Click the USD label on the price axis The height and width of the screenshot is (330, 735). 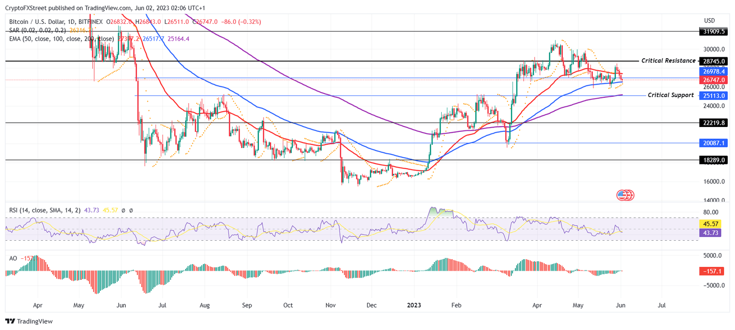709,21
